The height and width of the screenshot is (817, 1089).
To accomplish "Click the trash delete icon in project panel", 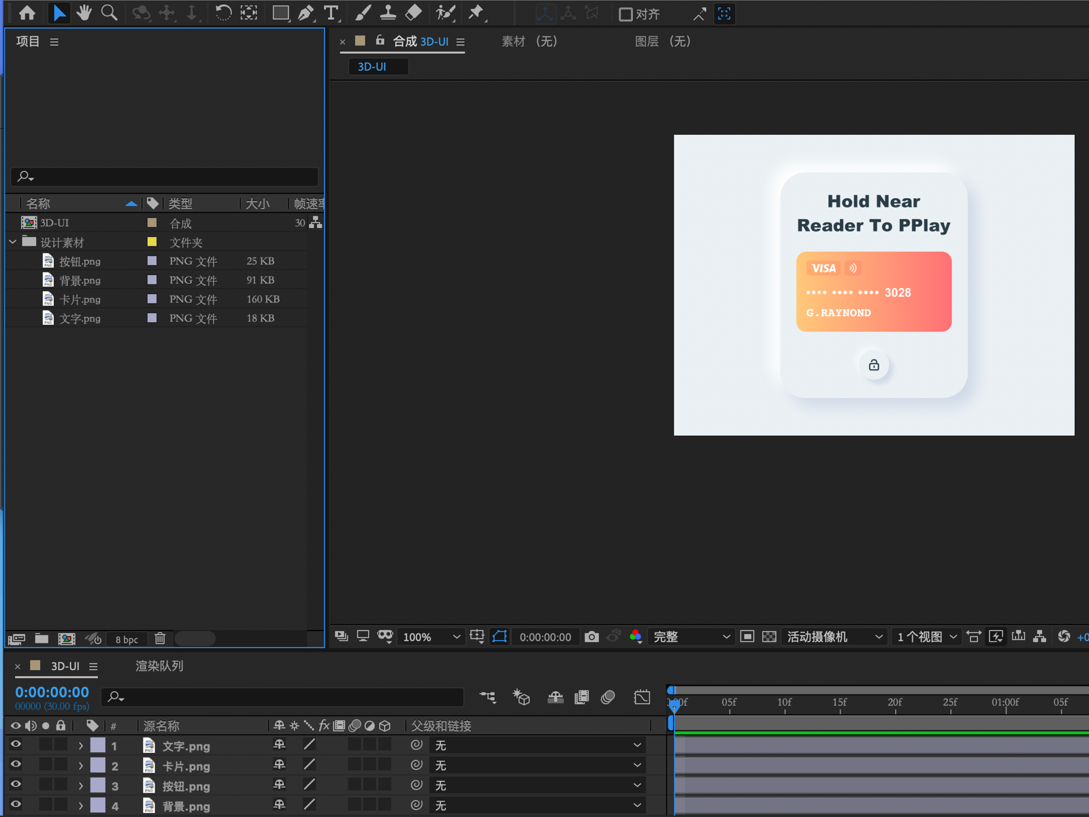I will pos(160,639).
